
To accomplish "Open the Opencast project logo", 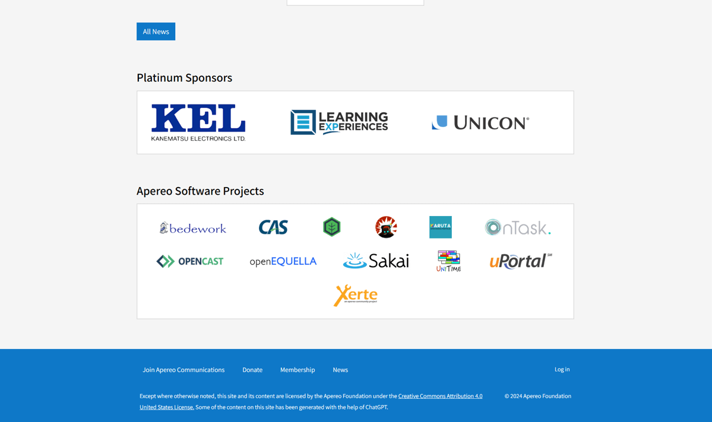I will [x=190, y=261].
